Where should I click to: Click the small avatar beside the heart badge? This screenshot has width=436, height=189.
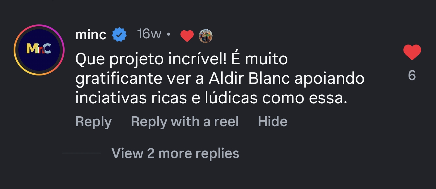(x=205, y=36)
